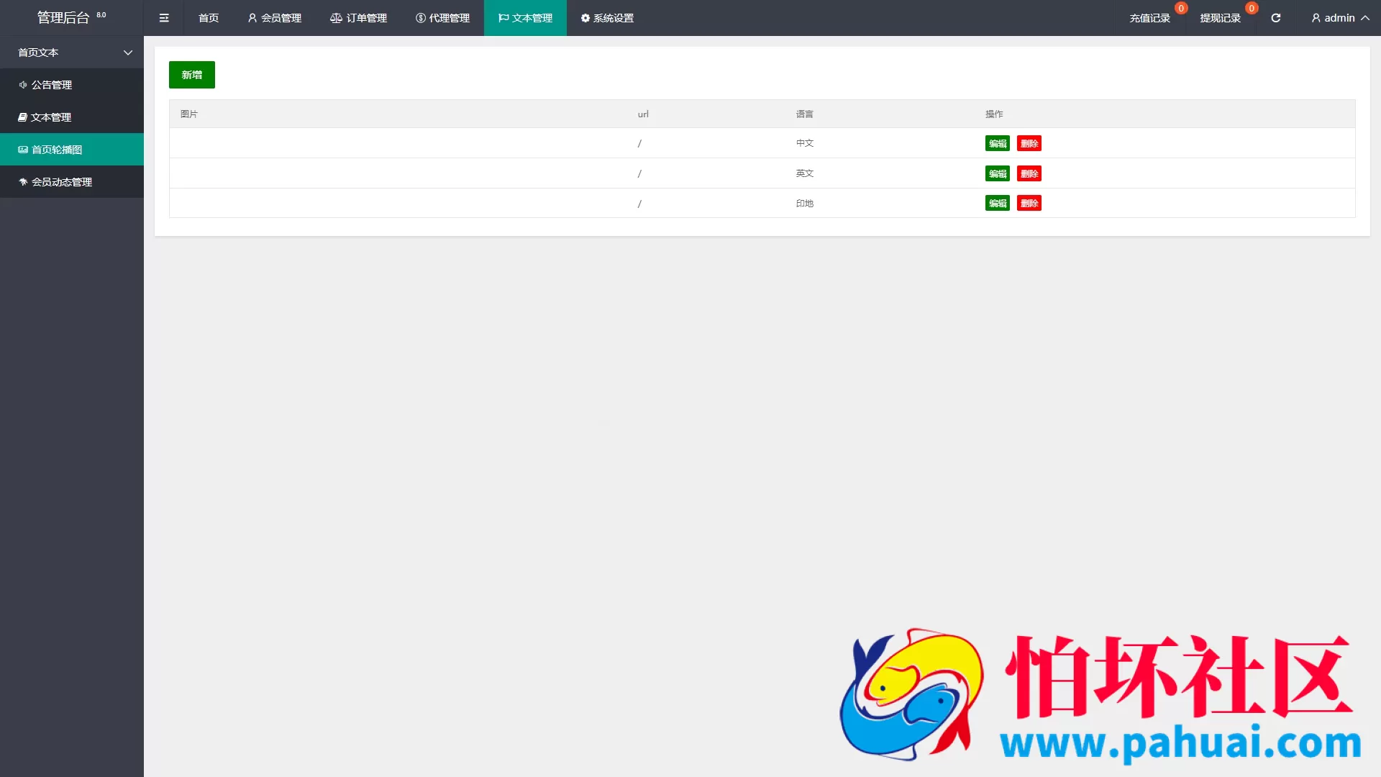The width and height of the screenshot is (1381, 777).
Task: Click 删除 for the 英文 row
Action: click(x=1029, y=173)
